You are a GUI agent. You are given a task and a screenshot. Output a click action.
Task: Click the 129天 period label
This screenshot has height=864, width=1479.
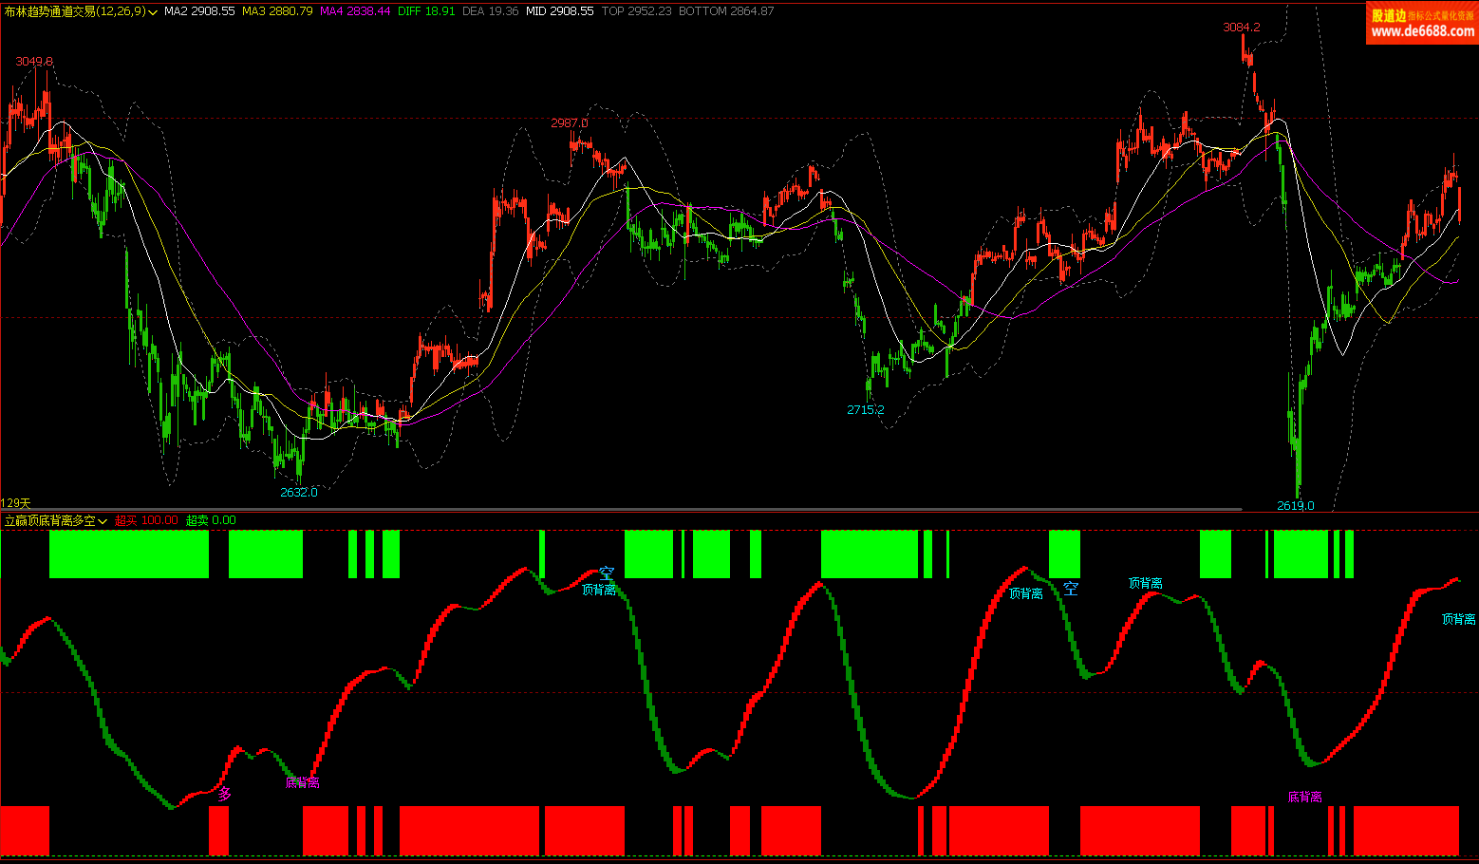pos(16,503)
